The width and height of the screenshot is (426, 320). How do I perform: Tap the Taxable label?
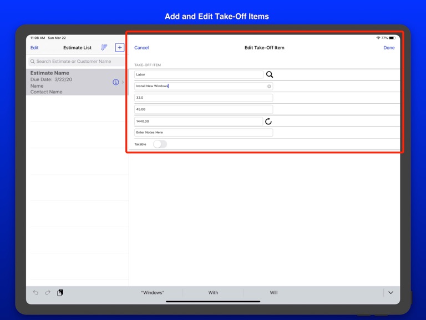(140, 144)
